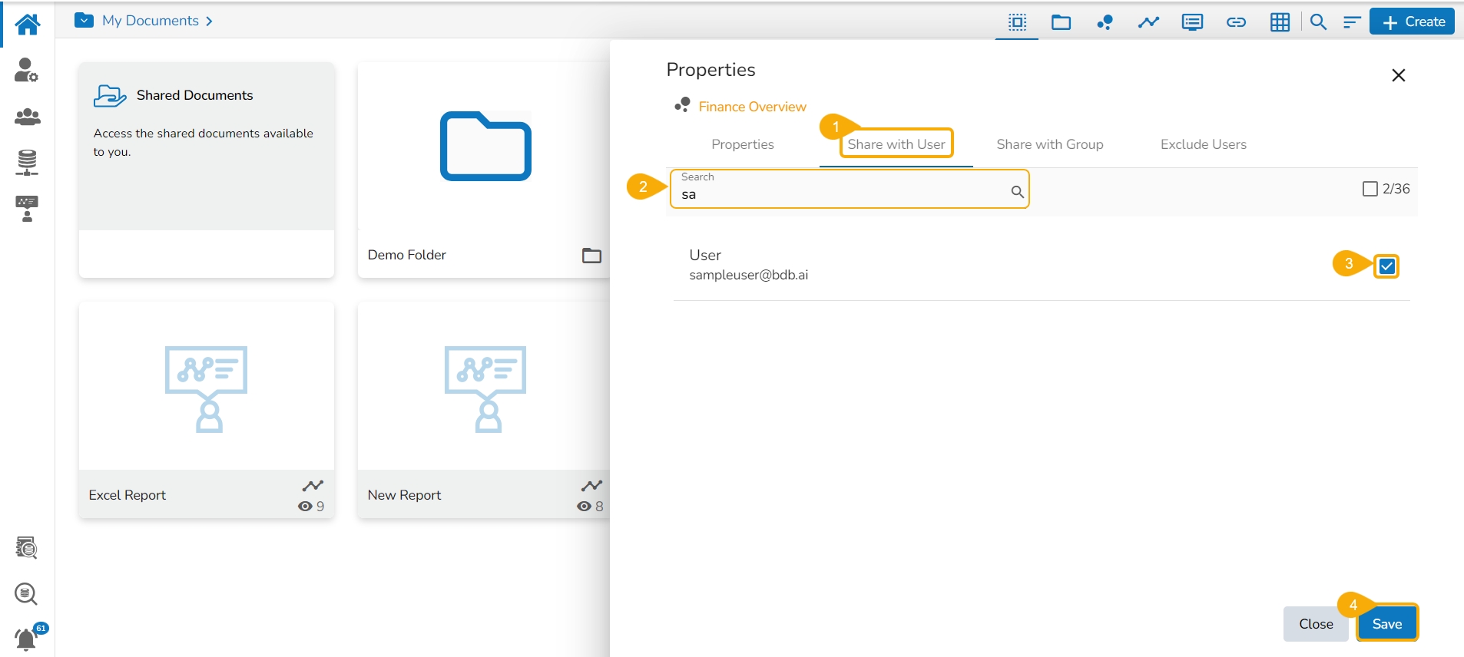The height and width of the screenshot is (657, 1464).
Task: Select the Share with User tab
Action: coord(896,144)
